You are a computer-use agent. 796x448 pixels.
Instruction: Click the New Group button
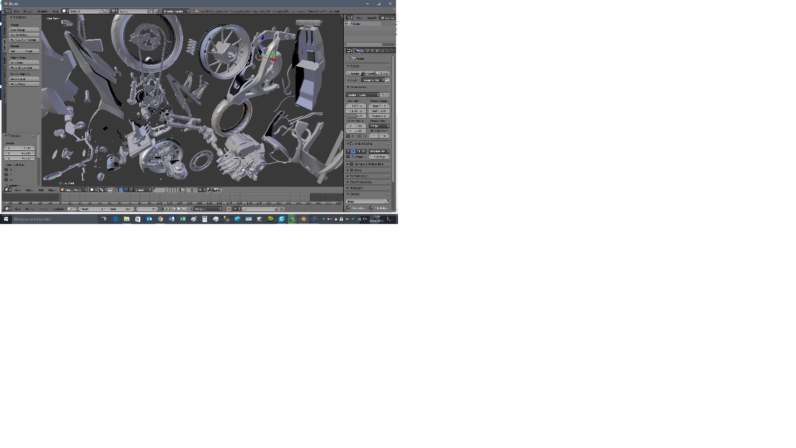tap(24, 30)
